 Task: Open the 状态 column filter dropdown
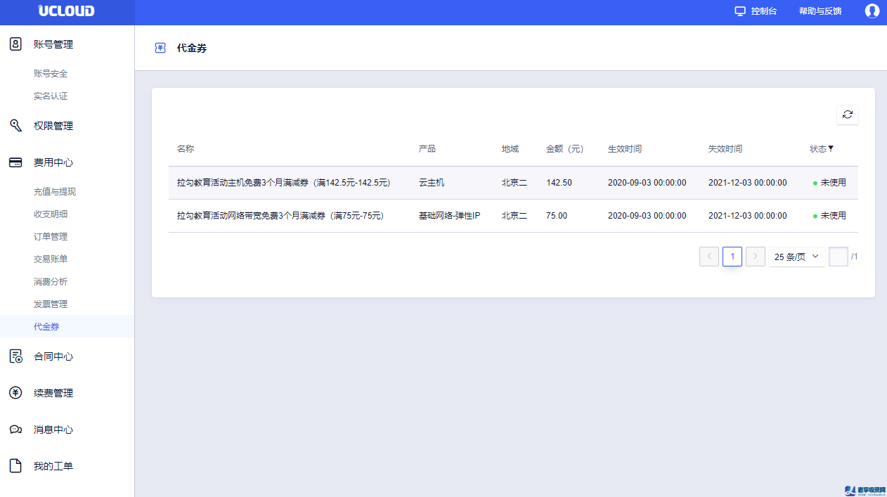(x=831, y=149)
